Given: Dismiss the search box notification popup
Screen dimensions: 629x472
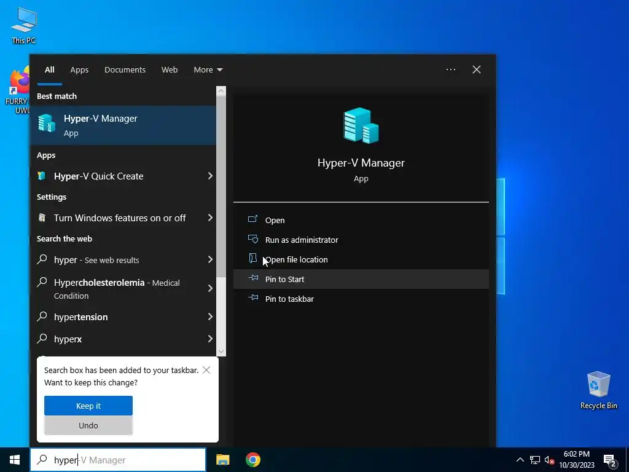Looking at the screenshot, I should click(206, 369).
